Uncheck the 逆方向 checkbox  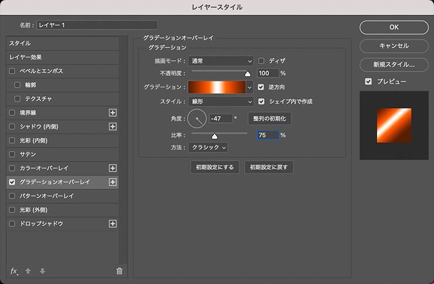click(262, 87)
